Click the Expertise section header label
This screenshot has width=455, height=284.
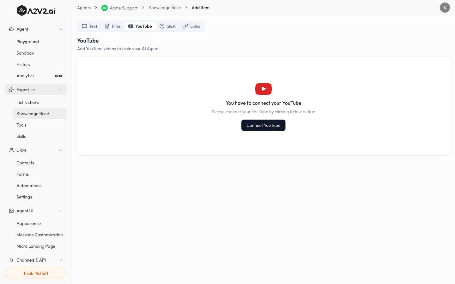click(x=26, y=90)
